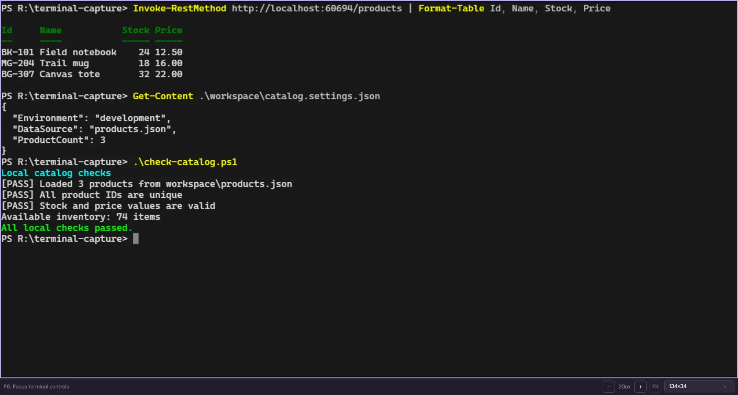738x395 pixels.
Task: Click the terminal cursor at the last prompt
Action: pos(136,239)
